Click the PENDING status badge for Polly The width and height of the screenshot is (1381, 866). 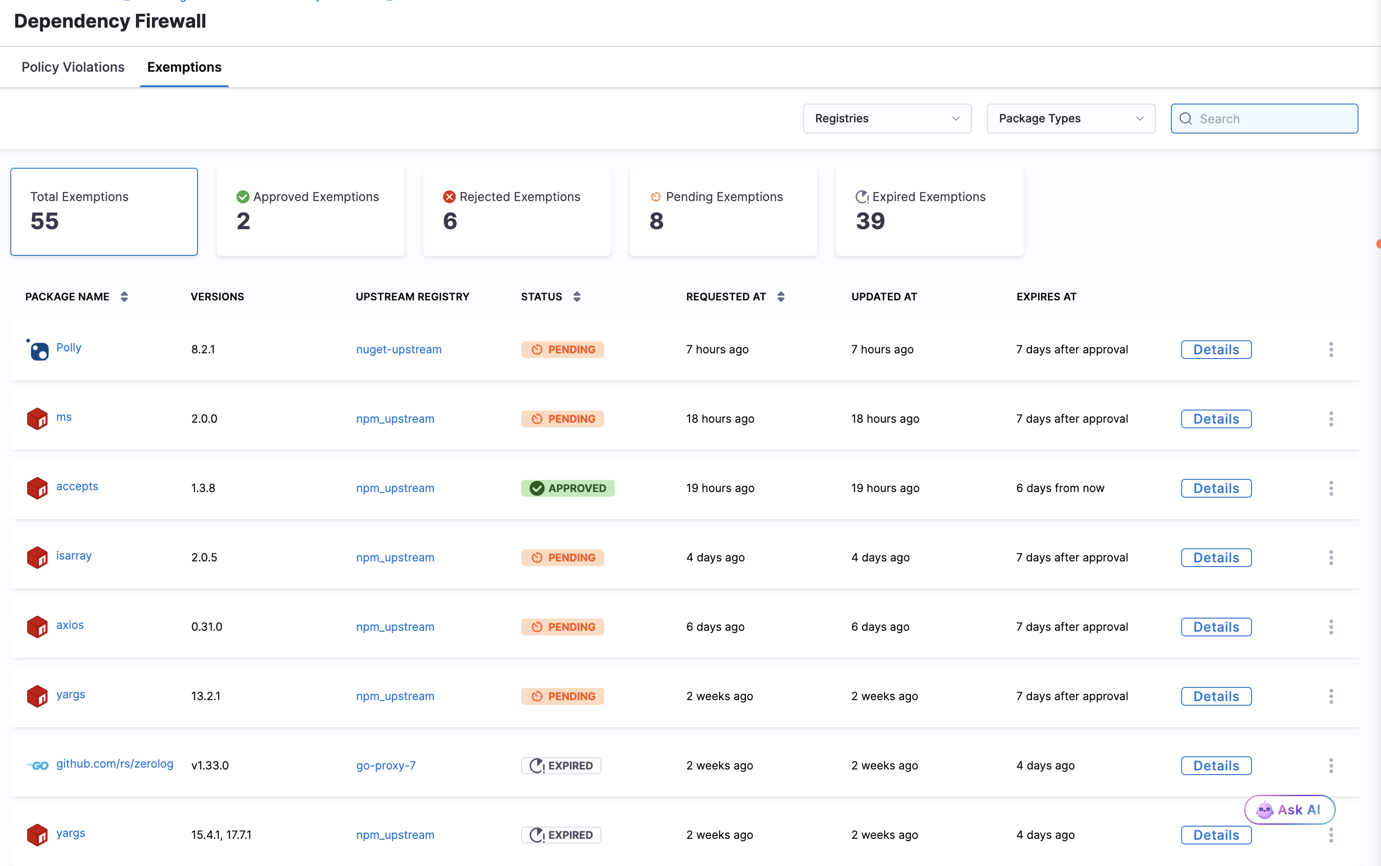pyautogui.click(x=562, y=350)
